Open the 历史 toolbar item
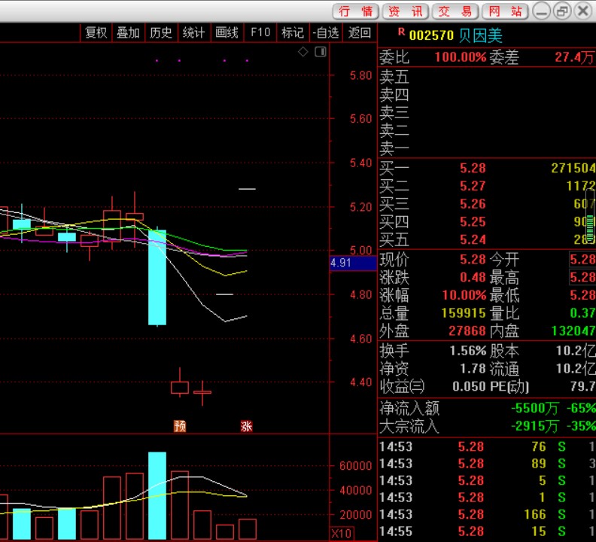 [x=161, y=32]
